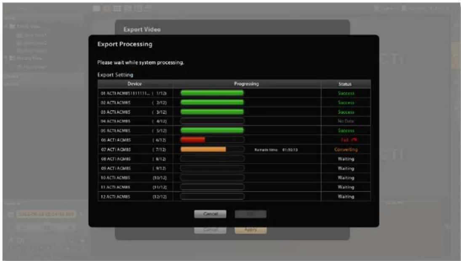The image size is (461, 261).
Task: Select the 01 ACTI ACM851111111 device row
Action: click(234, 93)
